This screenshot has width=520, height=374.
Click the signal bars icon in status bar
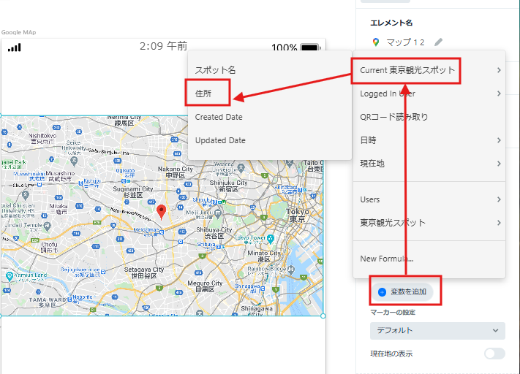point(15,47)
